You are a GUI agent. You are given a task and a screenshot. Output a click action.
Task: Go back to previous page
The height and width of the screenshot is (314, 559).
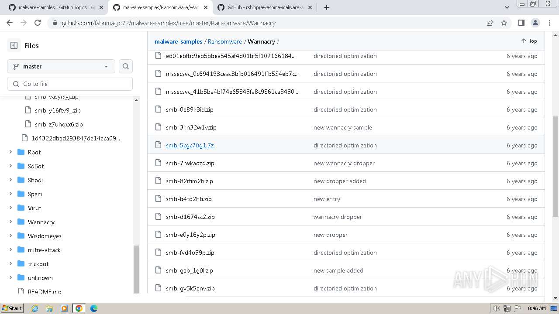pos(10,23)
